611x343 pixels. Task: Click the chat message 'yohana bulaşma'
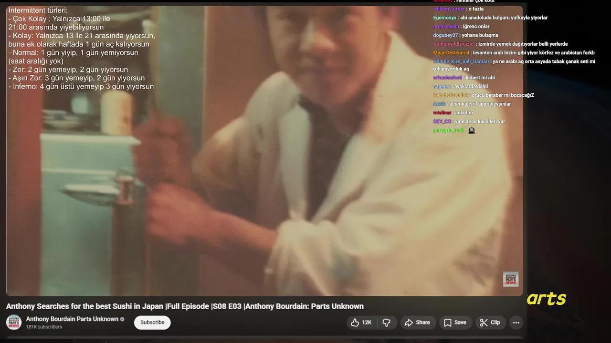click(480, 35)
